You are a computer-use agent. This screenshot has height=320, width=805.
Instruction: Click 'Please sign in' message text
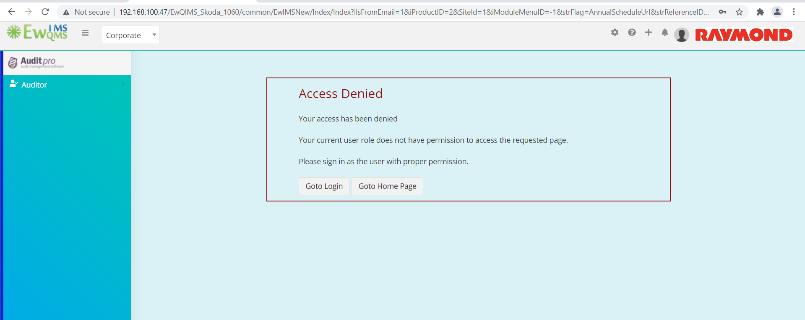pyautogui.click(x=383, y=162)
